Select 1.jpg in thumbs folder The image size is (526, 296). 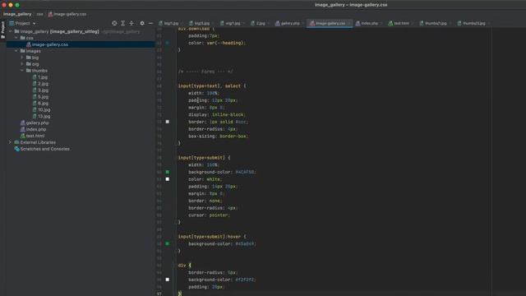coord(43,77)
